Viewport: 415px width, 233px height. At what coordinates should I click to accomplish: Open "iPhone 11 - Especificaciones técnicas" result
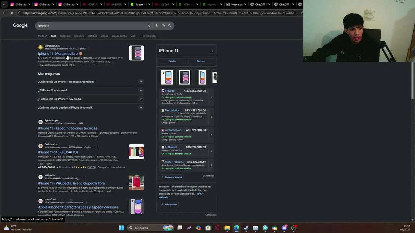67,128
